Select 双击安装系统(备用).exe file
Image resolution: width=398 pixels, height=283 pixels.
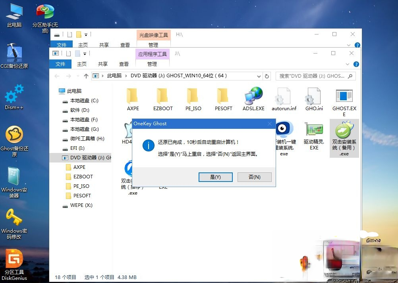(x=344, y=138)
